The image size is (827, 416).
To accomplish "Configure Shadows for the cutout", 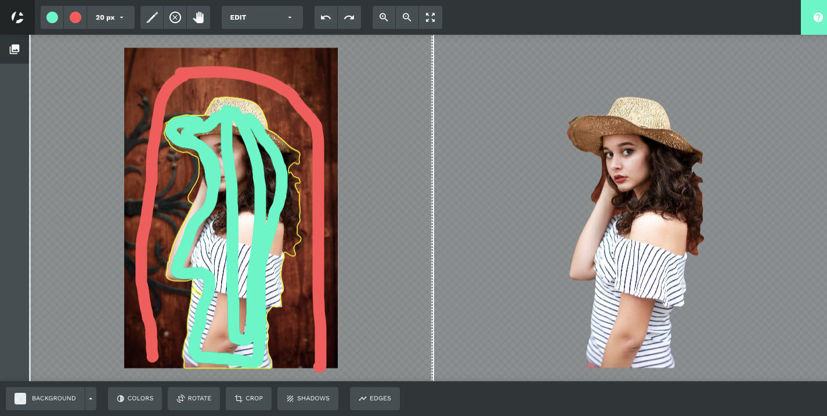I will coord(308,399).
